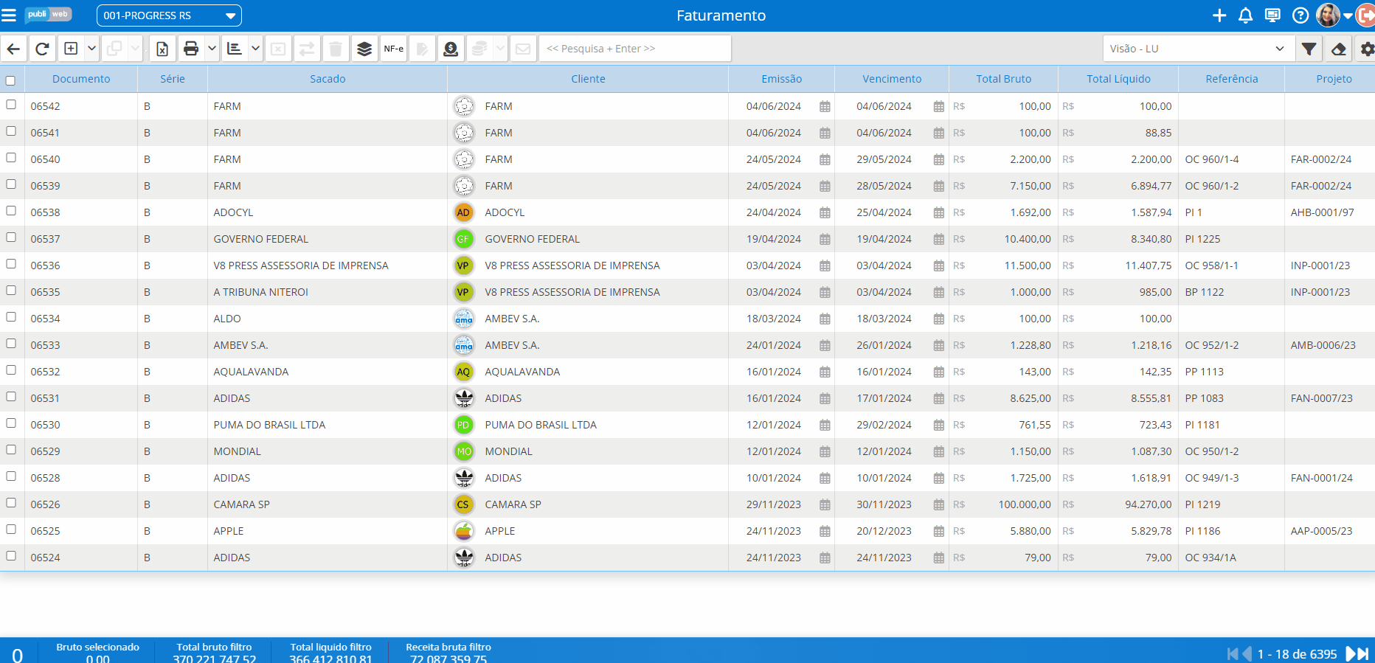Mark checkbox for document 06526
This screenshot has height=663, width=1375.
pyautogui.click(x=11, y=503)
